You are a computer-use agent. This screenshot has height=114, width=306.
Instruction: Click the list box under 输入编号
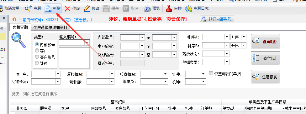(74, 58)
